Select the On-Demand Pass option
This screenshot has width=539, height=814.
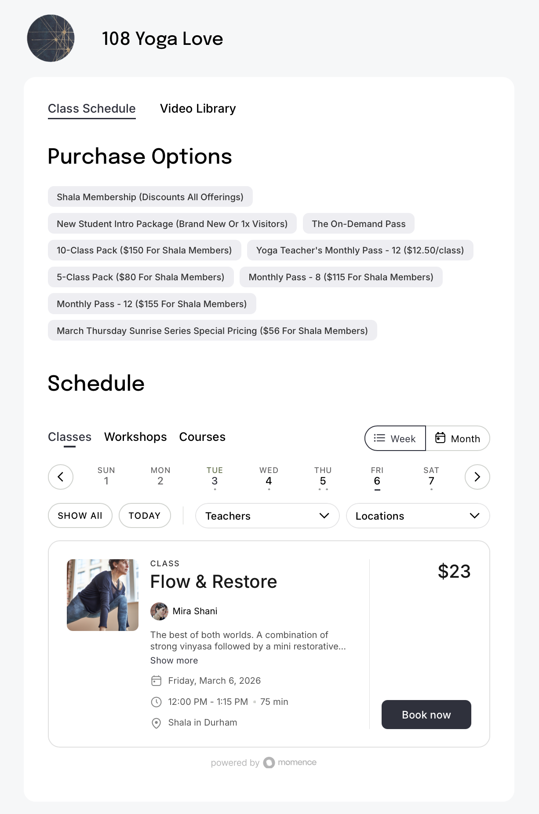click(x=358, y=224)
